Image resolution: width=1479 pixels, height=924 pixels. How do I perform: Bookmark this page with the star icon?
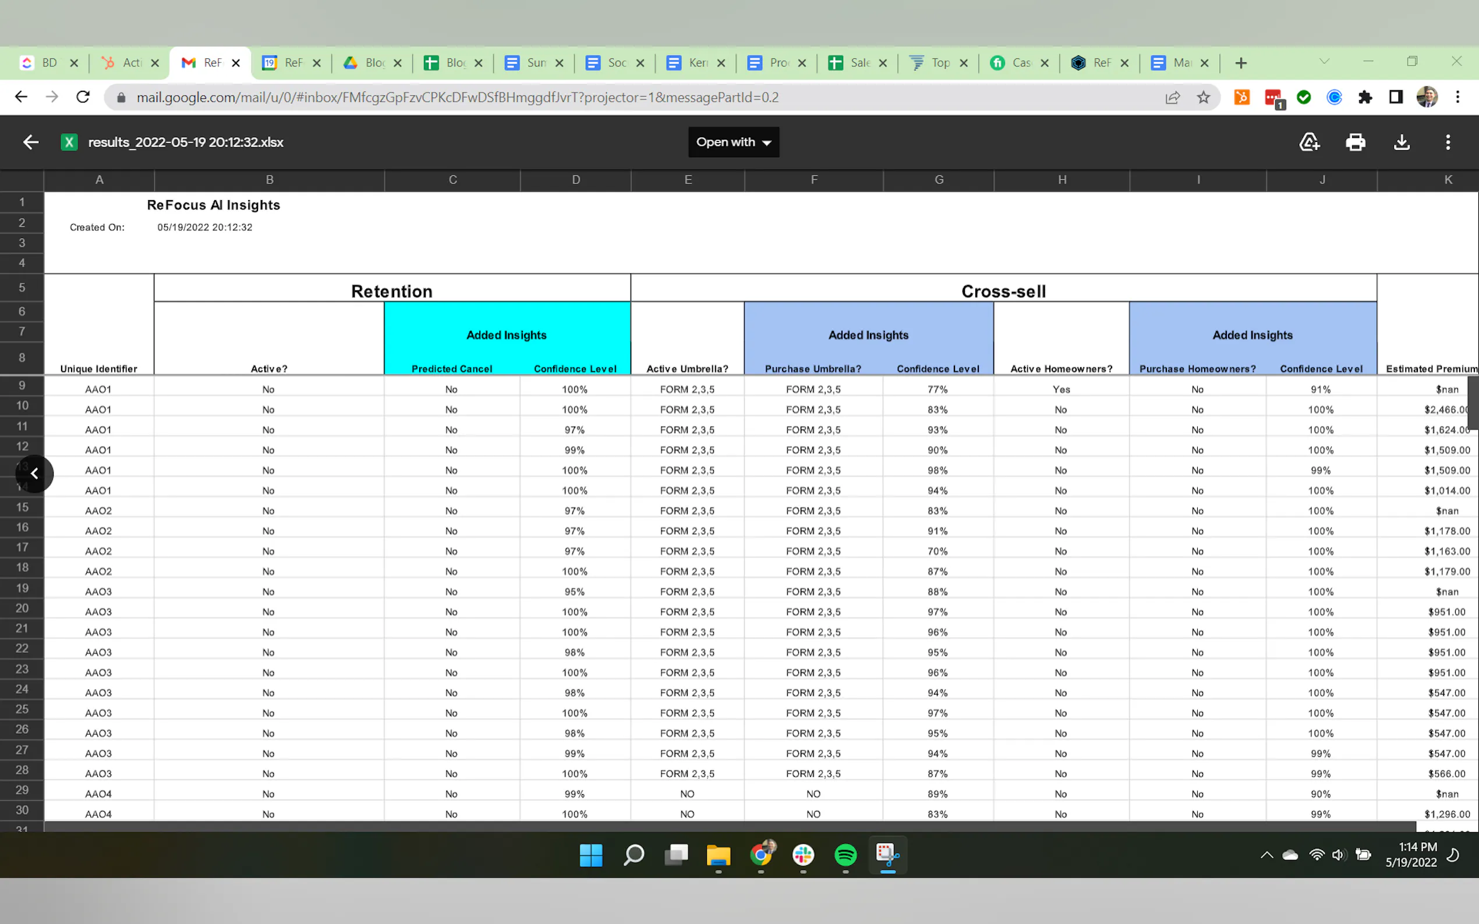click(1202, 97)
